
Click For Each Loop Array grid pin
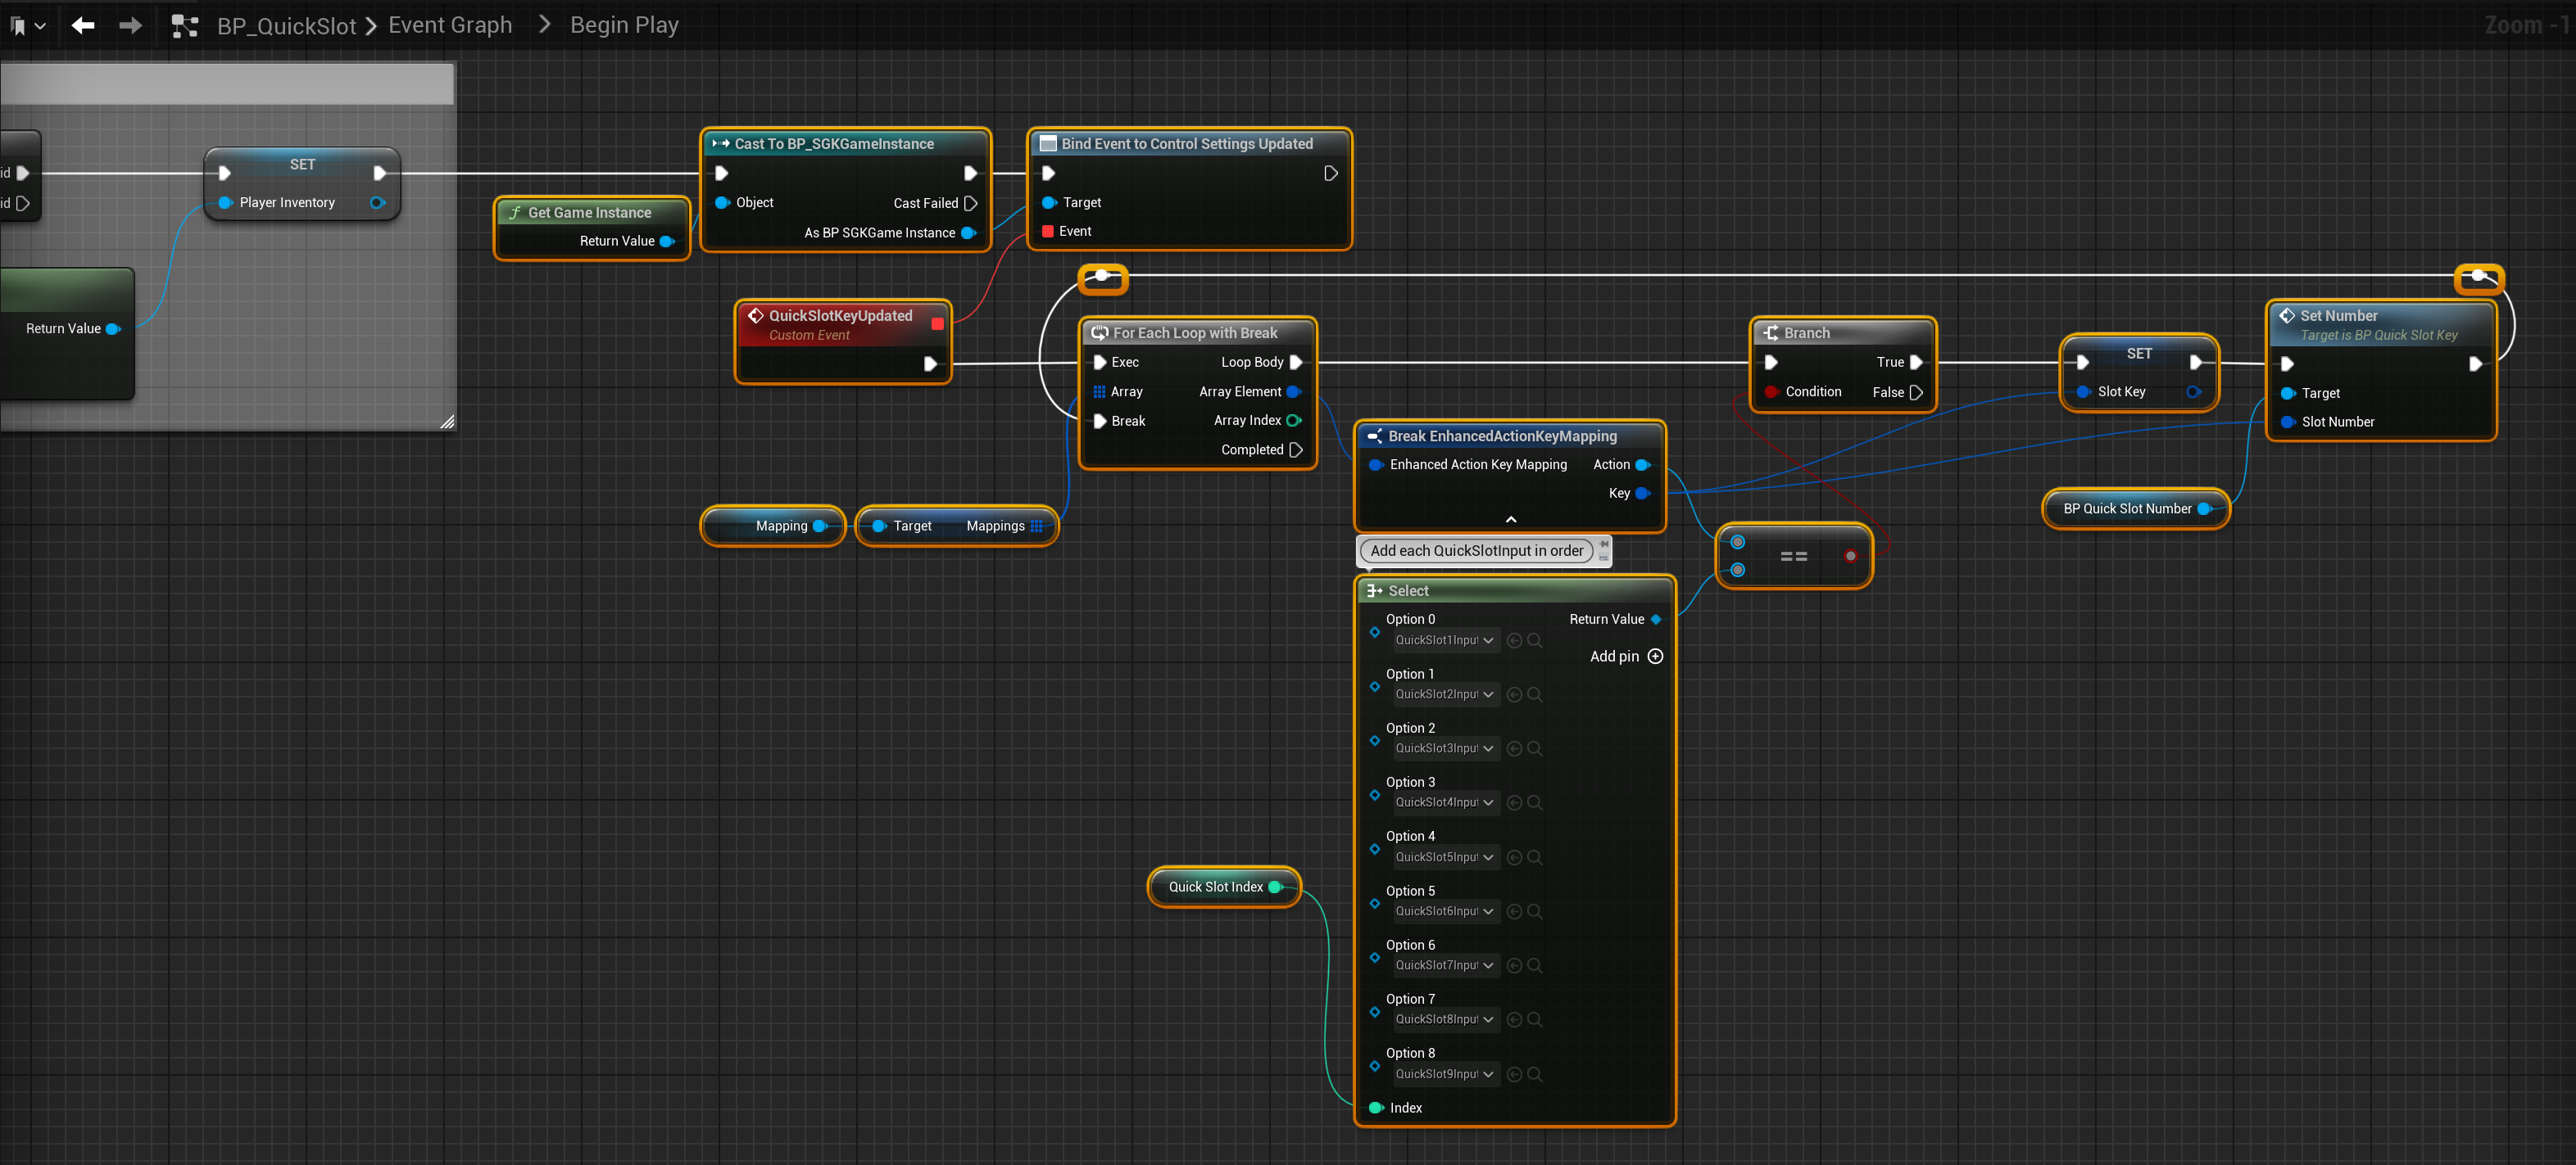1099,391
